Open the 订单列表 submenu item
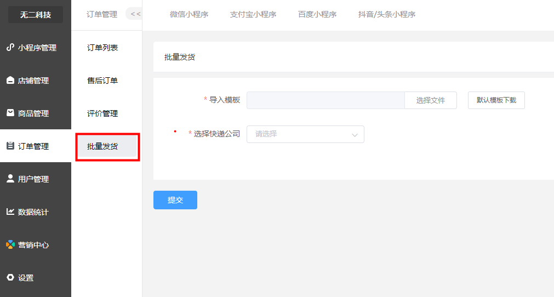 (x=102, y=48)
